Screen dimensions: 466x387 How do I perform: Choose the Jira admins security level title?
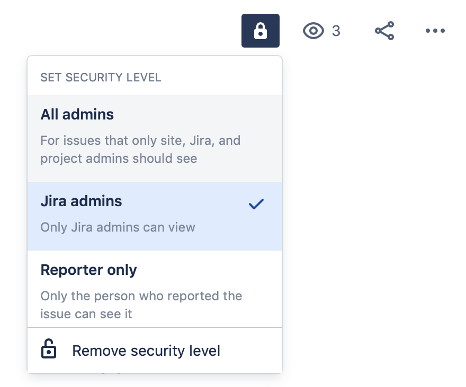pos(81,201)
